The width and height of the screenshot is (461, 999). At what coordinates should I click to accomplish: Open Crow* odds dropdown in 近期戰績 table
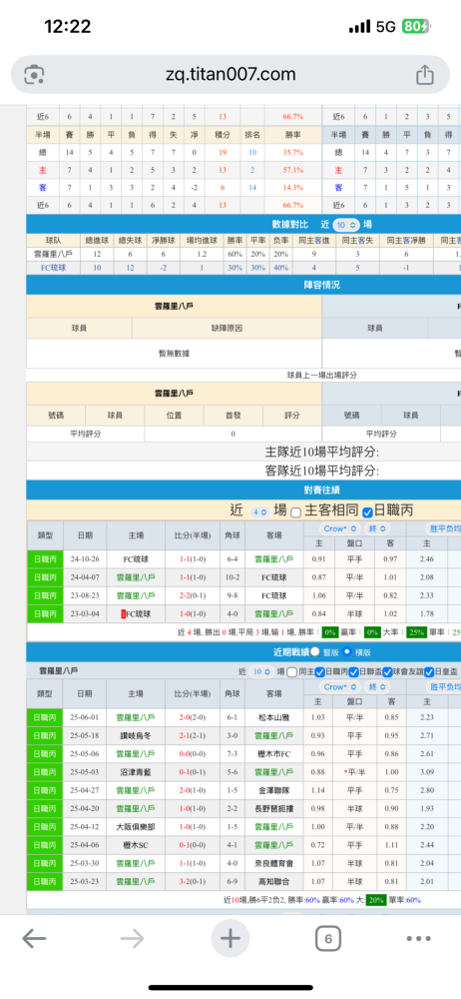340,687
